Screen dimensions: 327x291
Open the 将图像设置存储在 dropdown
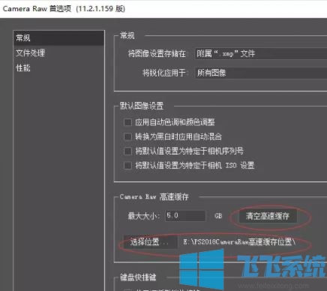tap(260, 53)
